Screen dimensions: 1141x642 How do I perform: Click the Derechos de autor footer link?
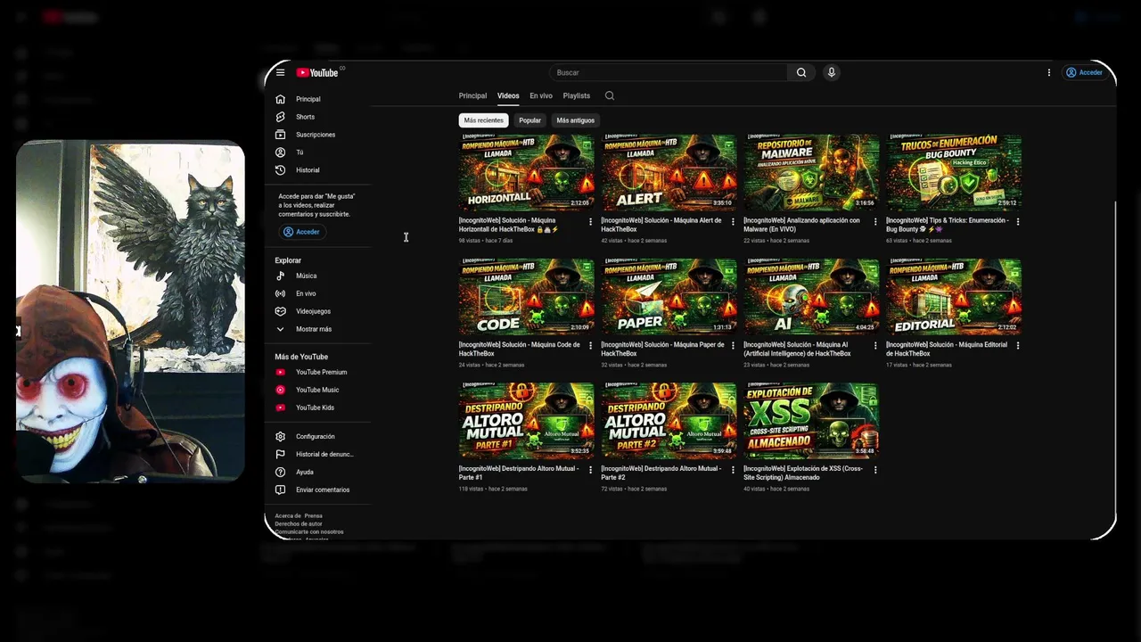click(x=299, y=524)
